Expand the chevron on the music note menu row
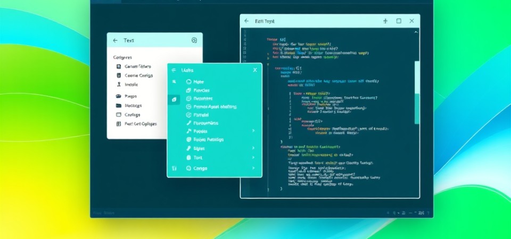 pos(253,131)
